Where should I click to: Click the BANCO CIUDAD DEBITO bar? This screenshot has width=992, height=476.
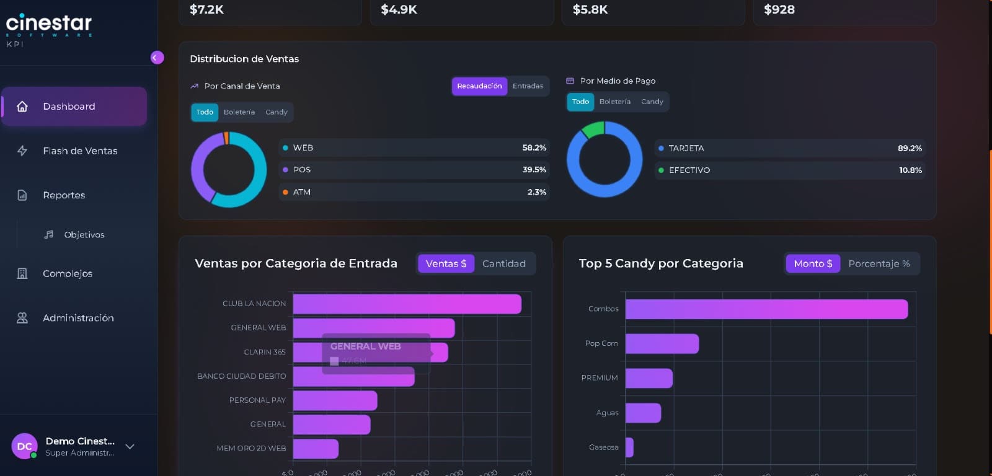(x=353, y=376)
